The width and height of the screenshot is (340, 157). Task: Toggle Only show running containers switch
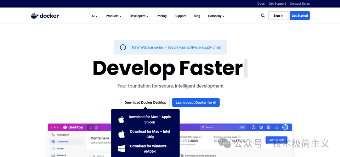(x=181, y=155)
